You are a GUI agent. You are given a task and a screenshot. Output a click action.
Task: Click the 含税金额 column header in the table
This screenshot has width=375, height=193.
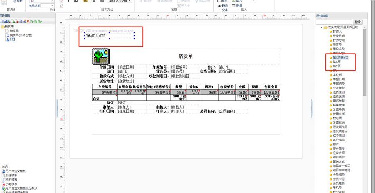[x=271, y=87]
